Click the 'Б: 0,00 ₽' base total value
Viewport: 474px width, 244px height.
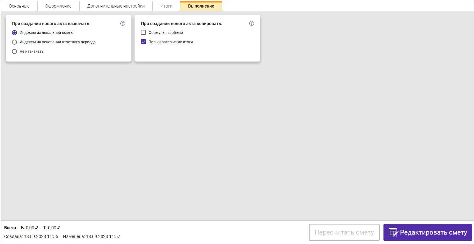pyautogui.click(x=30, y=228)
